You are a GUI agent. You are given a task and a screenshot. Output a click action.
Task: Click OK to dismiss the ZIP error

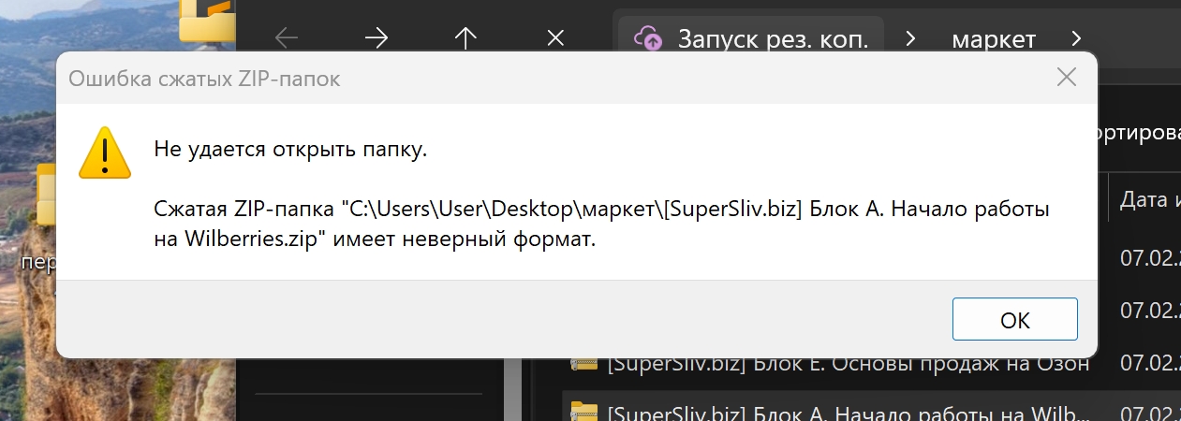[x=1014, y=320]
